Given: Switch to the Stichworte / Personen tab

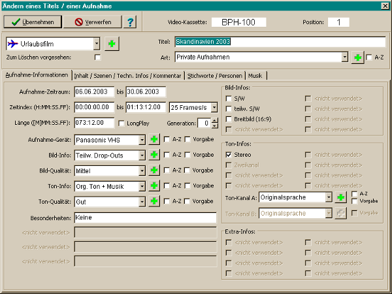Looking at the screenshot, I should [x=216, y=75].
